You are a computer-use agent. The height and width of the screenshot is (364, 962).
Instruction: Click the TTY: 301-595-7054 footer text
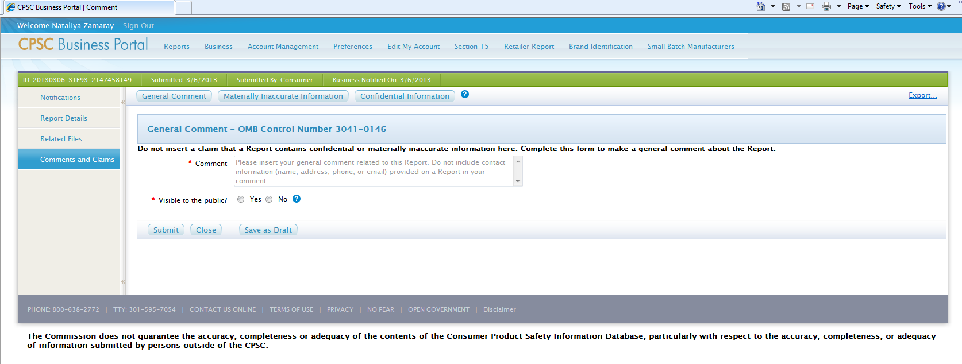144,309
